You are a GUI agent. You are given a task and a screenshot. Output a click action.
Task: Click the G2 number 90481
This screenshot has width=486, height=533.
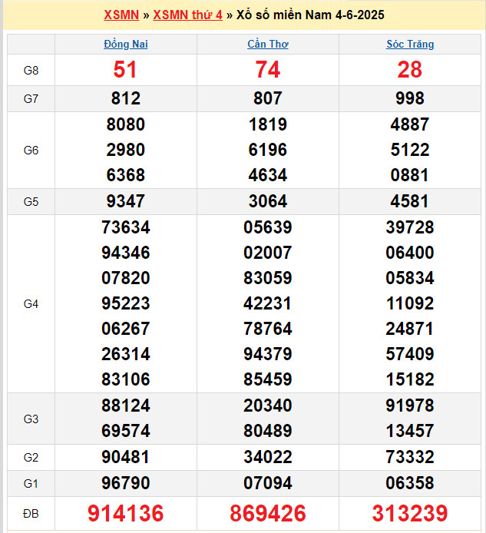126,457
